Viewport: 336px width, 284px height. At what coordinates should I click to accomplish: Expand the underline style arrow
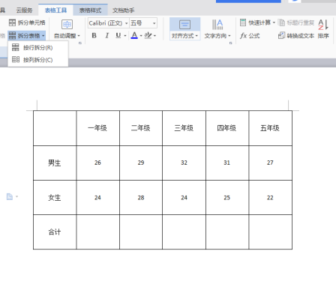[125, 36]
